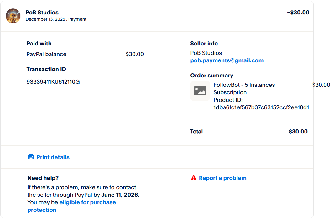Click the PoB Studios robot avatar
Viewport: 334px width, 224px height.
pos(13,16)
